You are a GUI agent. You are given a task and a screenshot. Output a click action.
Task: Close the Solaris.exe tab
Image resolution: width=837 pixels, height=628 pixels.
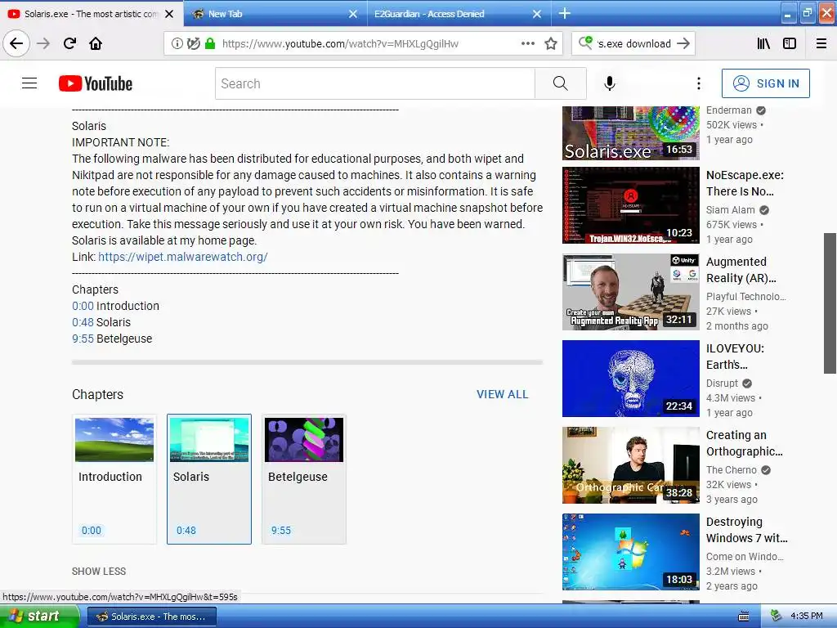pos(169,14)
